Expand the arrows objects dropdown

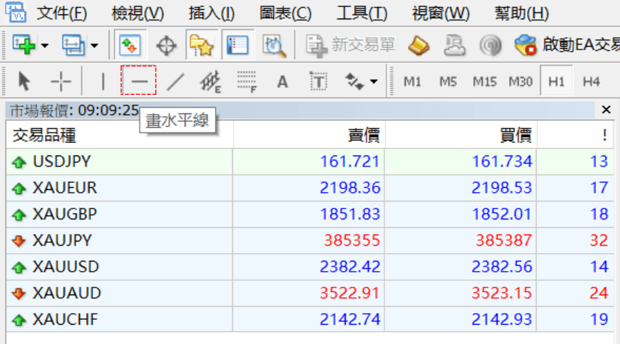pyautogui.click(x=374, y=82)
